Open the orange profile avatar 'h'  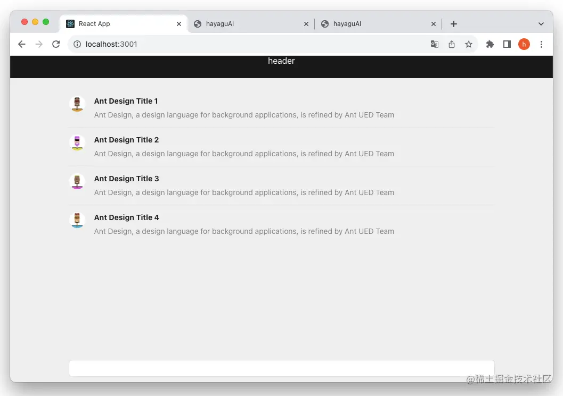click(524, 44)
